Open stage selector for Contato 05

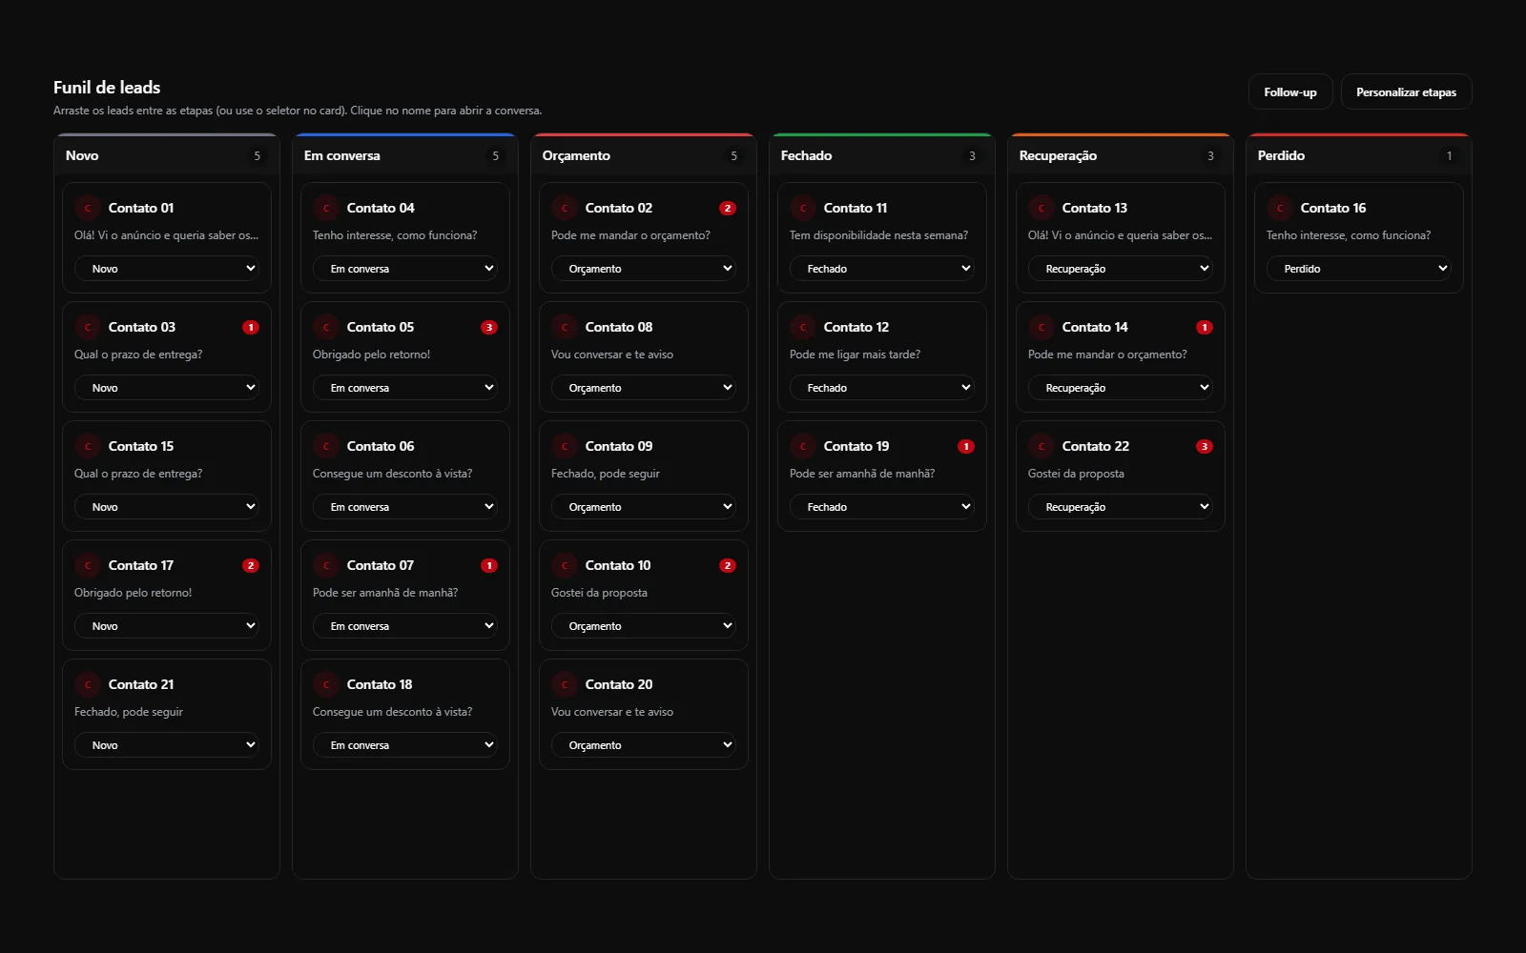[405, 388]
